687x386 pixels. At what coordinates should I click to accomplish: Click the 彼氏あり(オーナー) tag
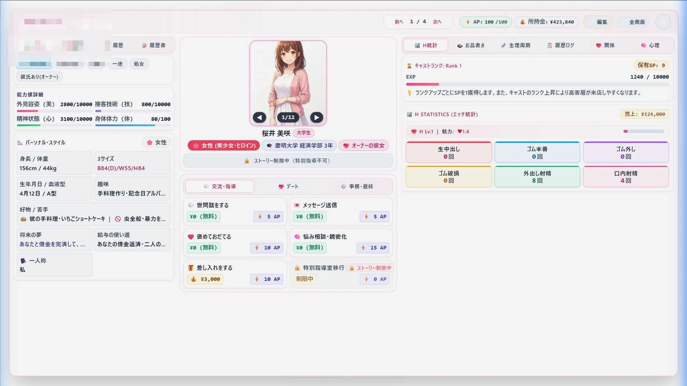(x=39, y=77)
